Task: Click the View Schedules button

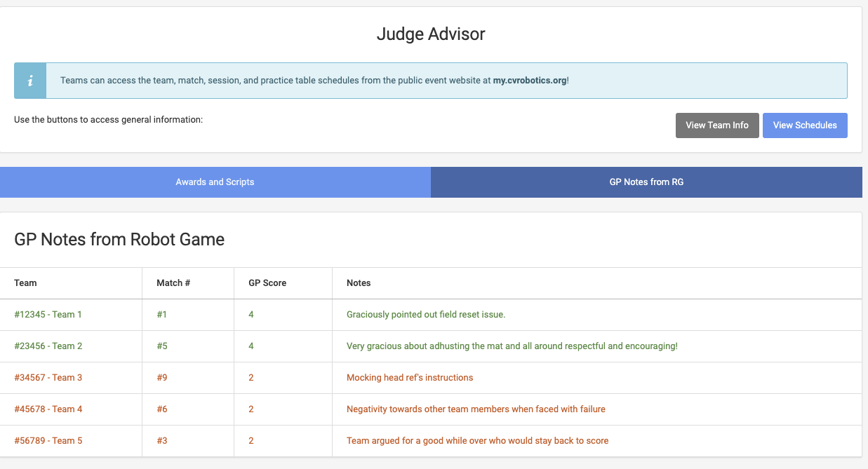Action: tap(804, 125)
